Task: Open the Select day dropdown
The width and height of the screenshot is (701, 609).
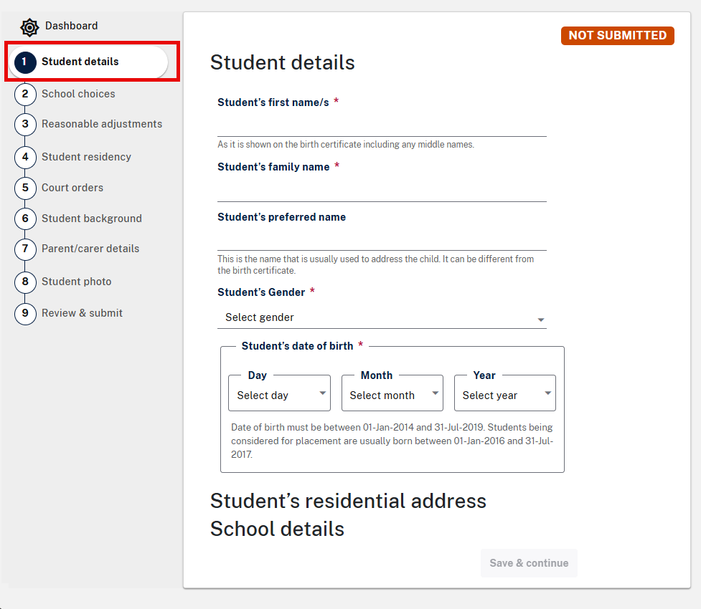Action: 279,393
